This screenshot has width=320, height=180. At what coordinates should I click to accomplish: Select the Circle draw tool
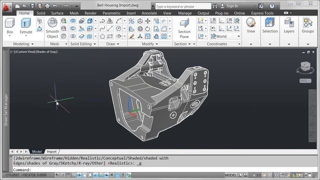[x=118, y=28]
